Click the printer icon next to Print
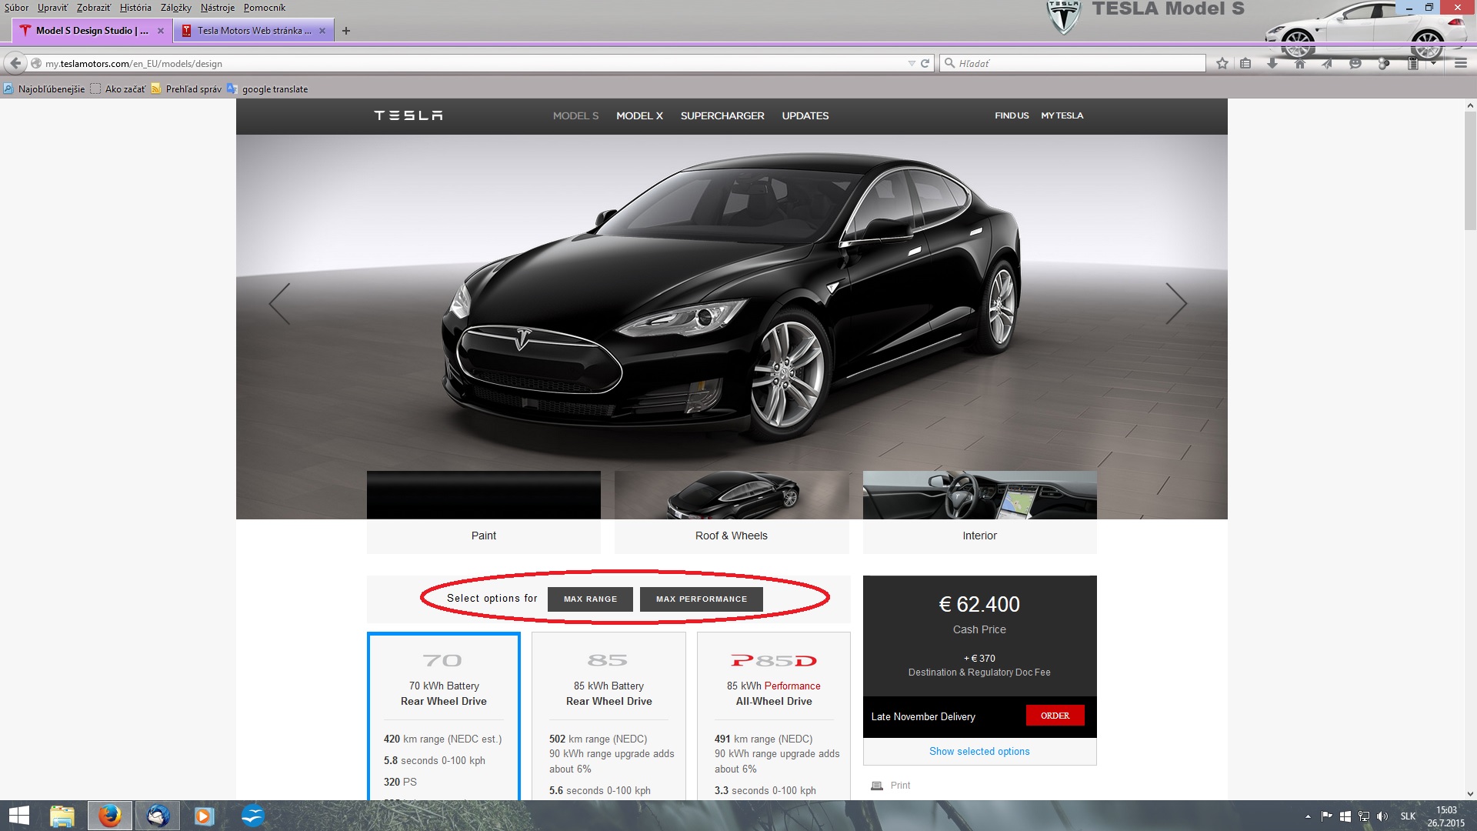Image resolution: width=1477 pixels, height=831 pixels. tap(877, 786)
